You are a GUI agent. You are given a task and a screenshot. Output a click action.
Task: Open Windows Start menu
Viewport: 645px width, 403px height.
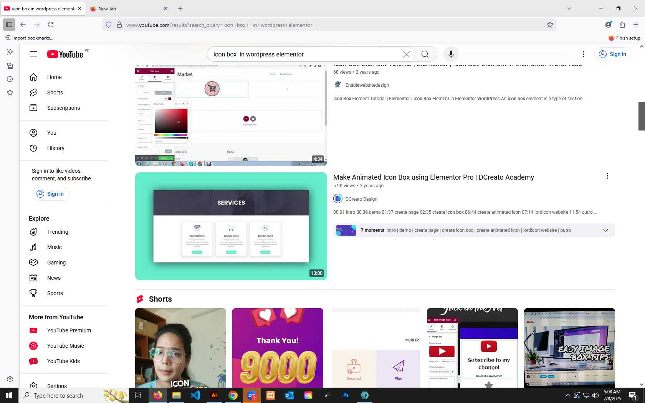[9, 395]
